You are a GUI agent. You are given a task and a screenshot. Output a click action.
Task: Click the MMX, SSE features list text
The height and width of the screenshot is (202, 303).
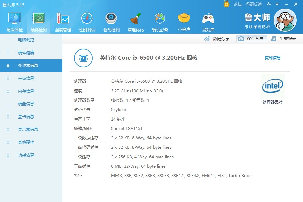(x=182, y=176)
